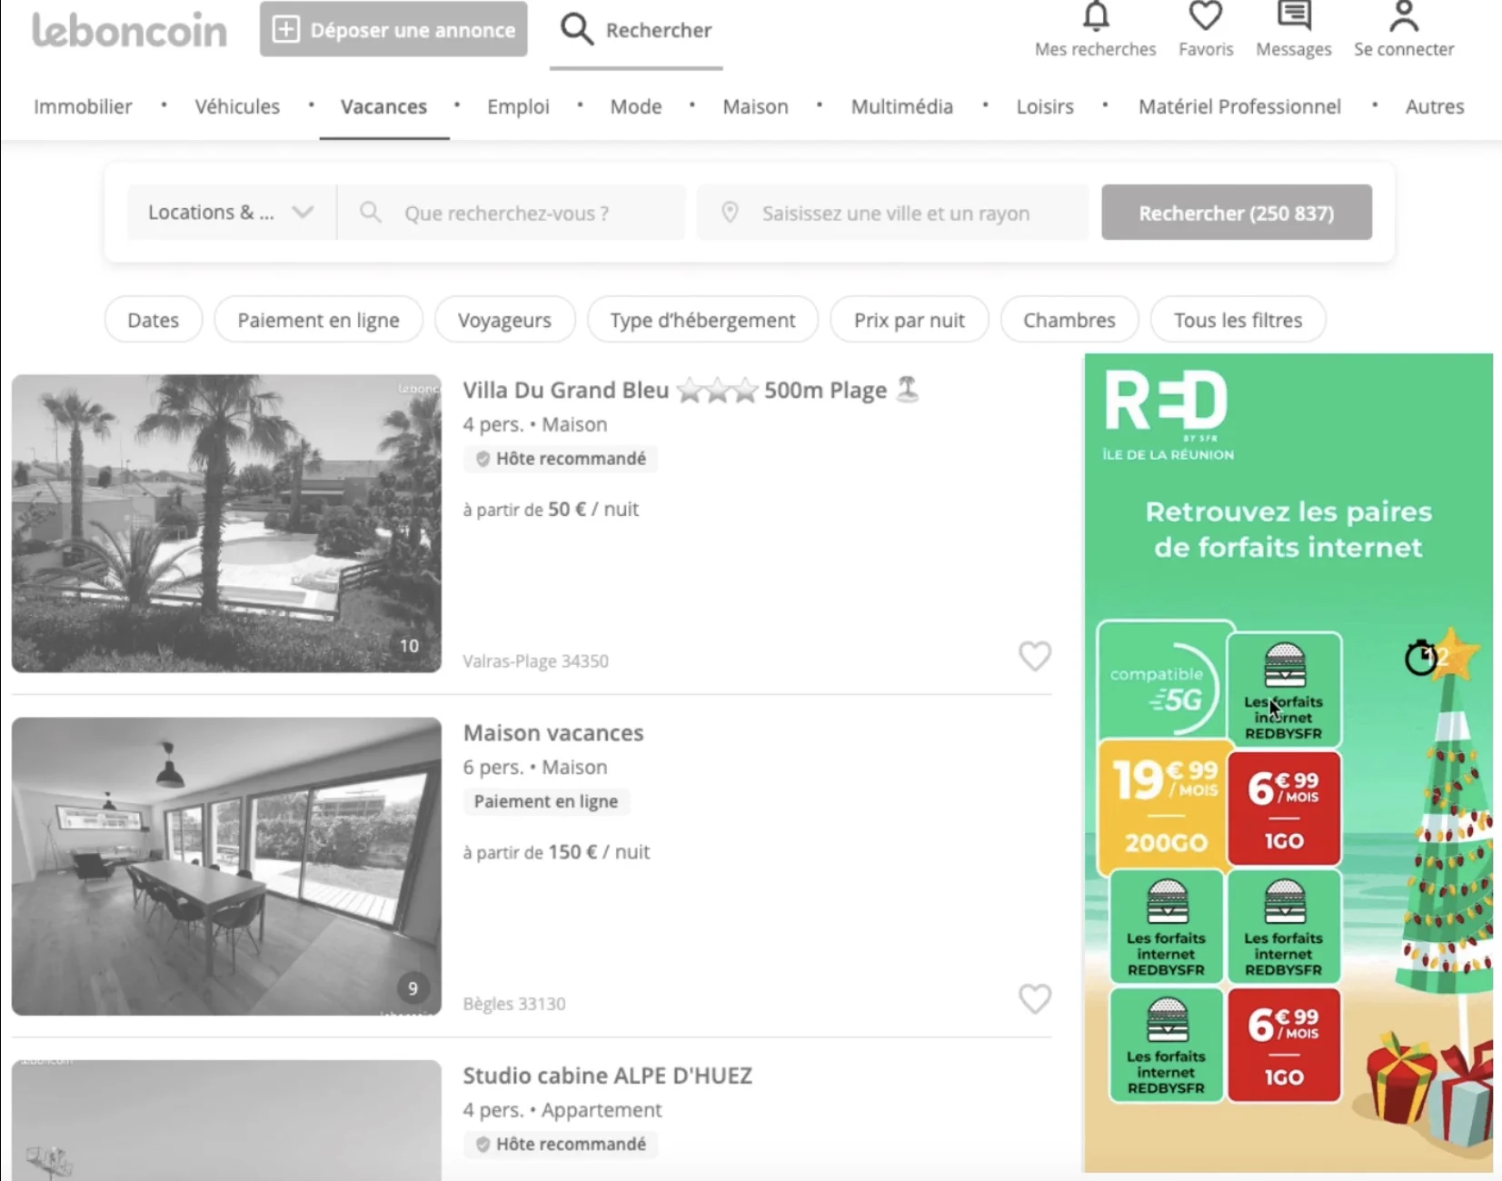The width and height of the screenshot is (1502, 1181).
Task: Open the Maison vacances dining room photo
Action: (226, 866)
